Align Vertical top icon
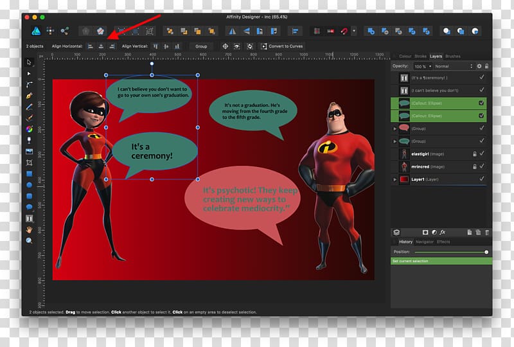 click(x=155, y=46)
